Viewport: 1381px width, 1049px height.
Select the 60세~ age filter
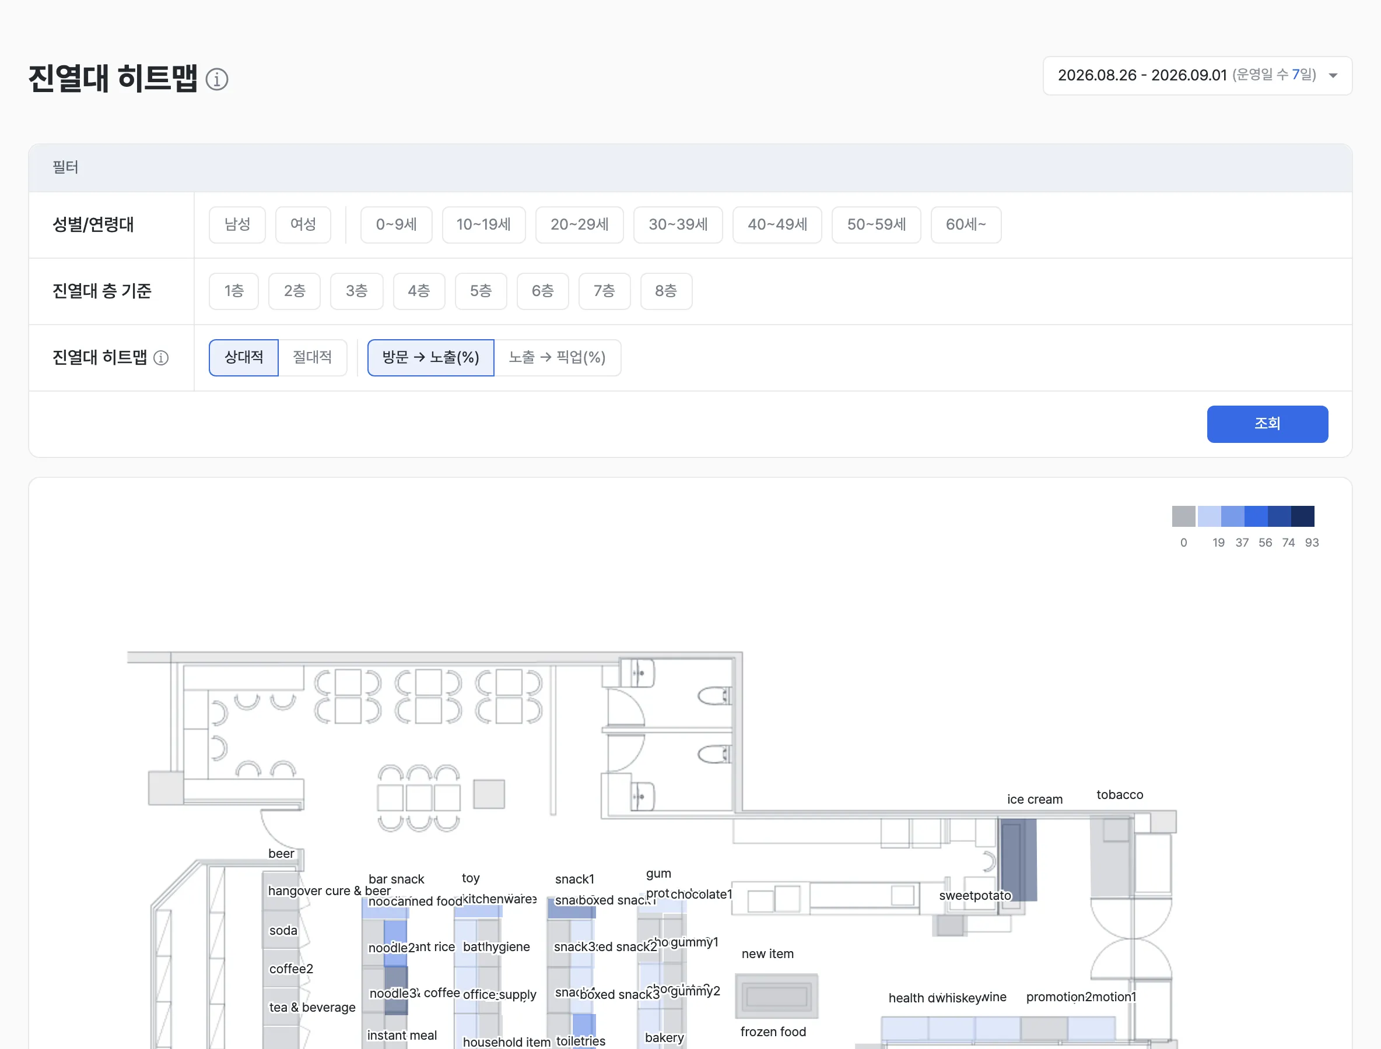tap(965, 225)
